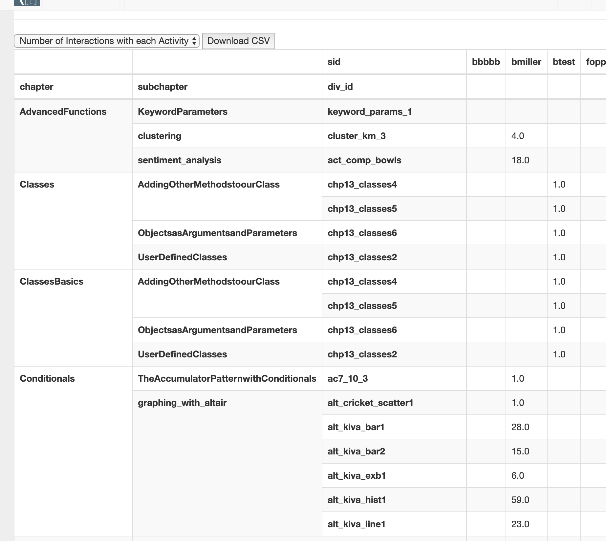Viewport: 606px width, 541px height.
Task: Click the Download CSV button
Action: click(239, 41)
